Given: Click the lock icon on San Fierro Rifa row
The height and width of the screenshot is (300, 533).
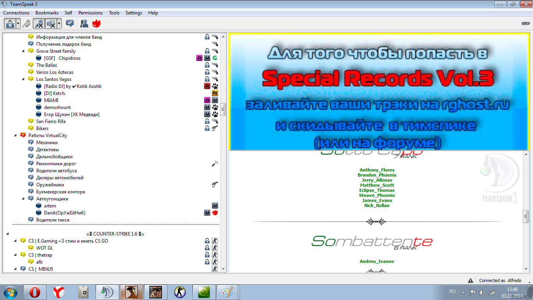Looking at the screenshot, I should [x=207, y=121].
